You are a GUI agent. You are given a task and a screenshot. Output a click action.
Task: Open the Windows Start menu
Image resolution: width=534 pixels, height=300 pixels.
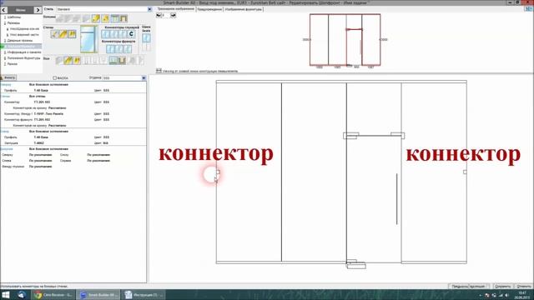pos(6,295)
